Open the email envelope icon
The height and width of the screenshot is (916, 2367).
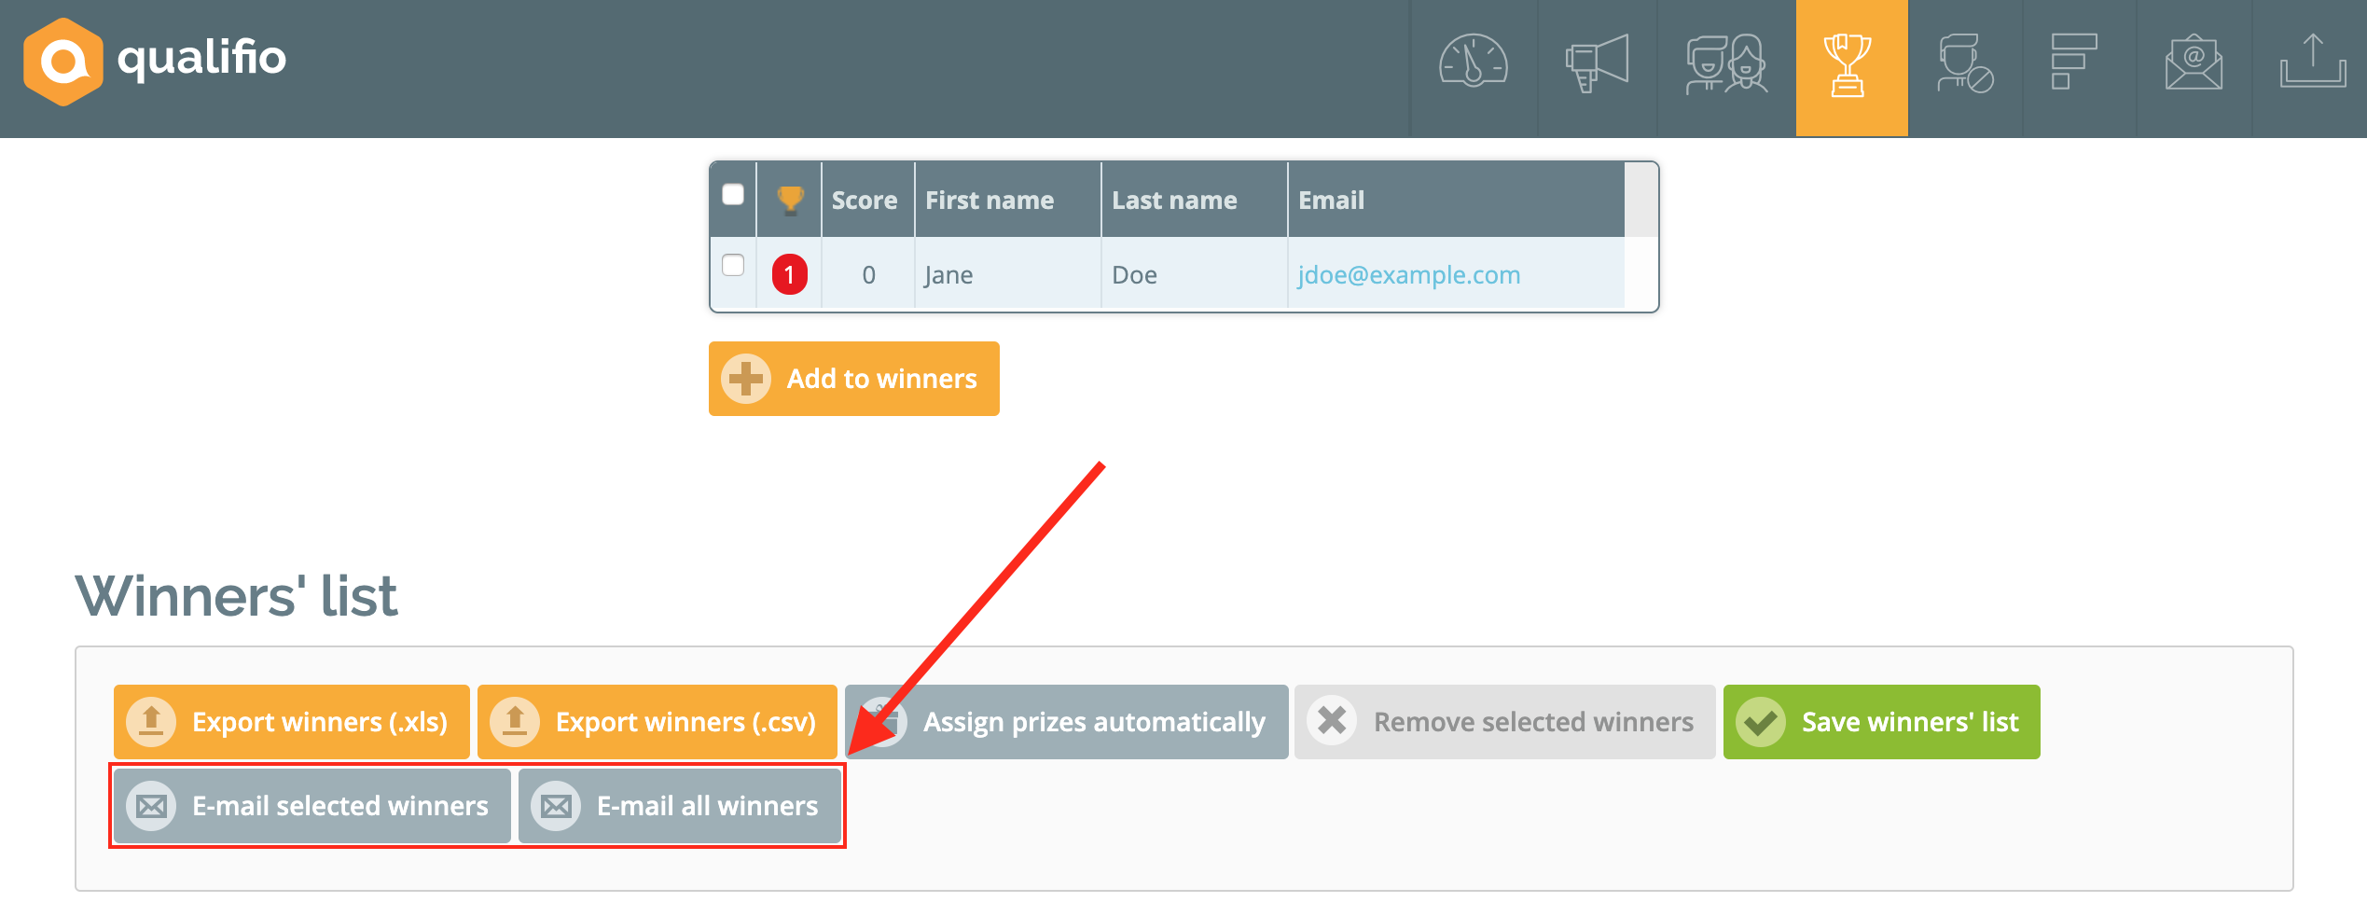pos(2194,62)
